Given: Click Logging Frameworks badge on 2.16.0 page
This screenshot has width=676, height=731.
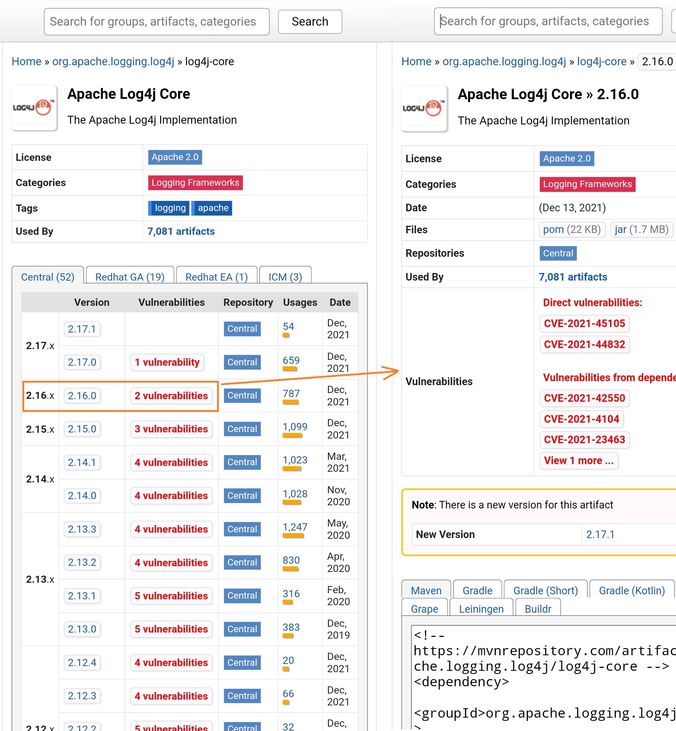Looking at the screenshot, I should (x=587, y=184).
